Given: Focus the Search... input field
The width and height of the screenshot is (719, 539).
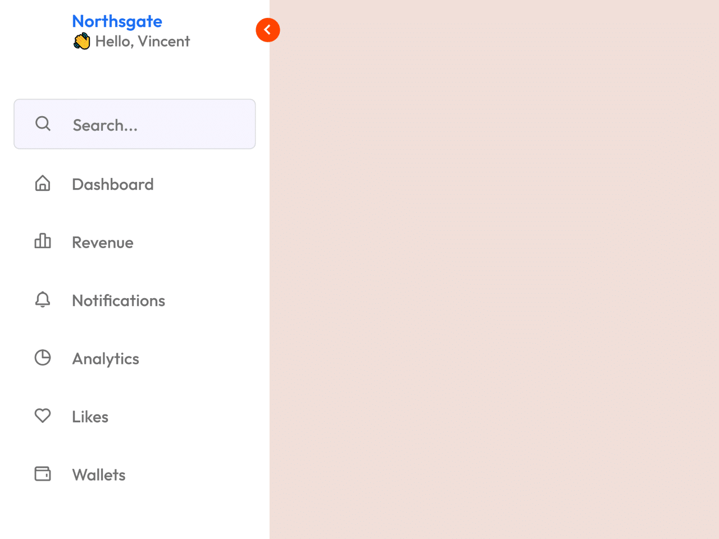Looking at the screenshot, I should pyautogui.click(x=157, y=125).
